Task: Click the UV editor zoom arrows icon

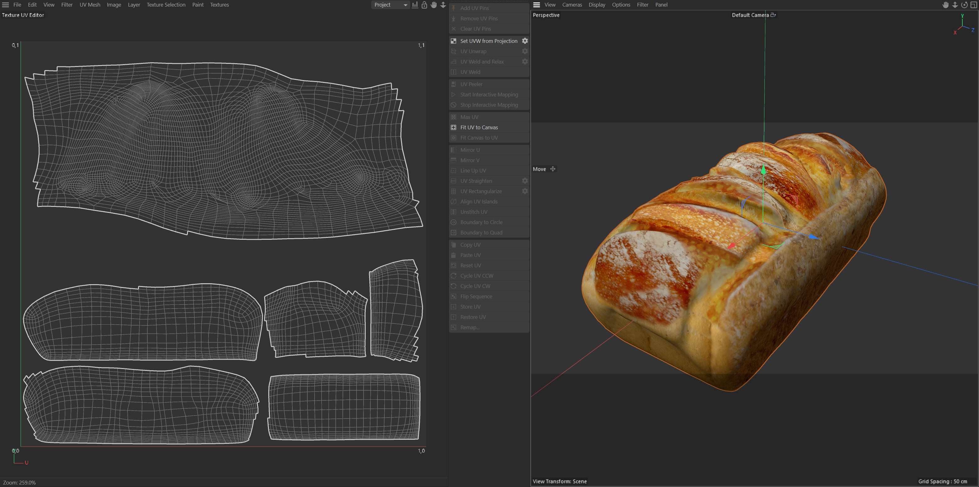Action: (x=443, y=5)
